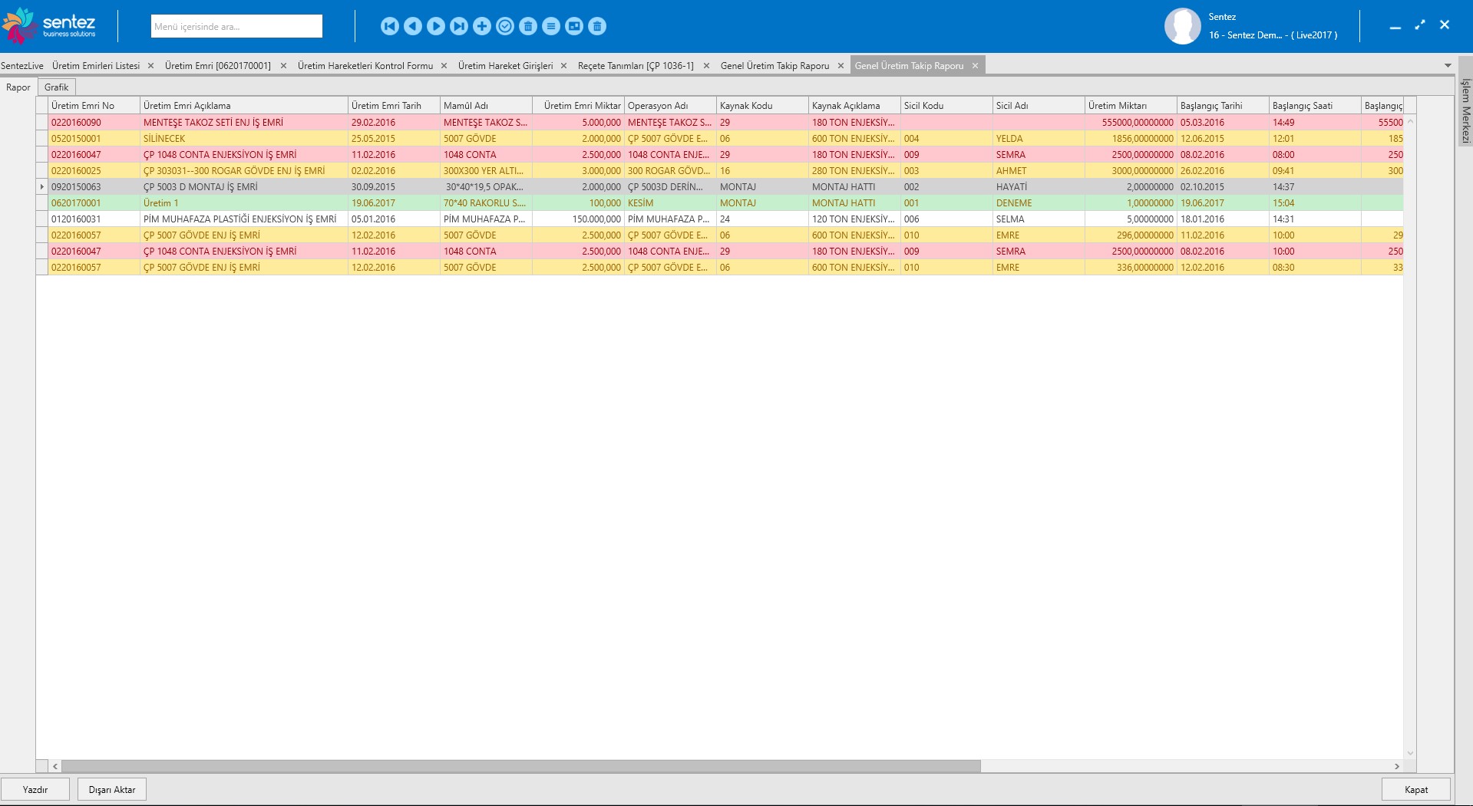Image resolution: width=1473 pixels, height=806 pixels.
Task: Click vertical scrollbar up arrow
Action: (x=1410, y=121)
